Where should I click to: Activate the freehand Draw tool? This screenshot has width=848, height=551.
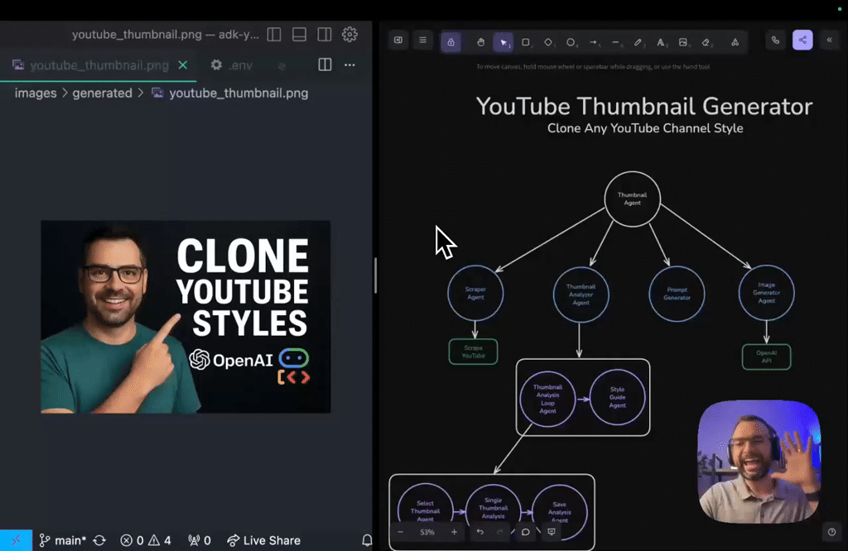(637, 41)
